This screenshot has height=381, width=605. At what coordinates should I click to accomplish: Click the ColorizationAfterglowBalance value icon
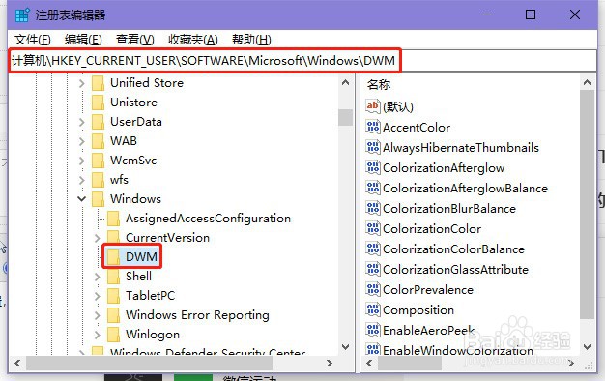[373, 188]
